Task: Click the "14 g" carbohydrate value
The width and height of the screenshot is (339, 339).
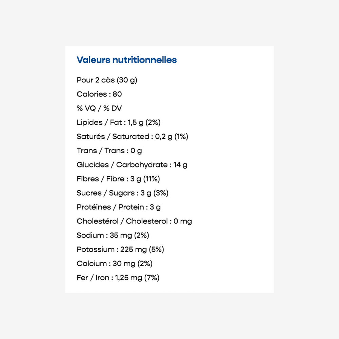Action: click(180, 165)
